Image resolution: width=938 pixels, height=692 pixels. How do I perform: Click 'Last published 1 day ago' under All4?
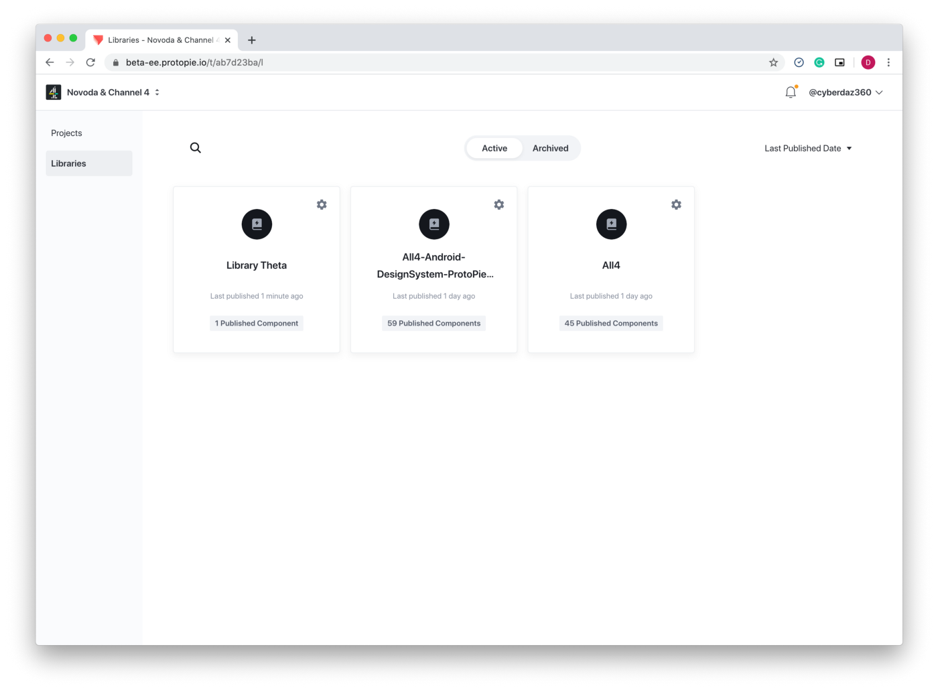point(611,296)
